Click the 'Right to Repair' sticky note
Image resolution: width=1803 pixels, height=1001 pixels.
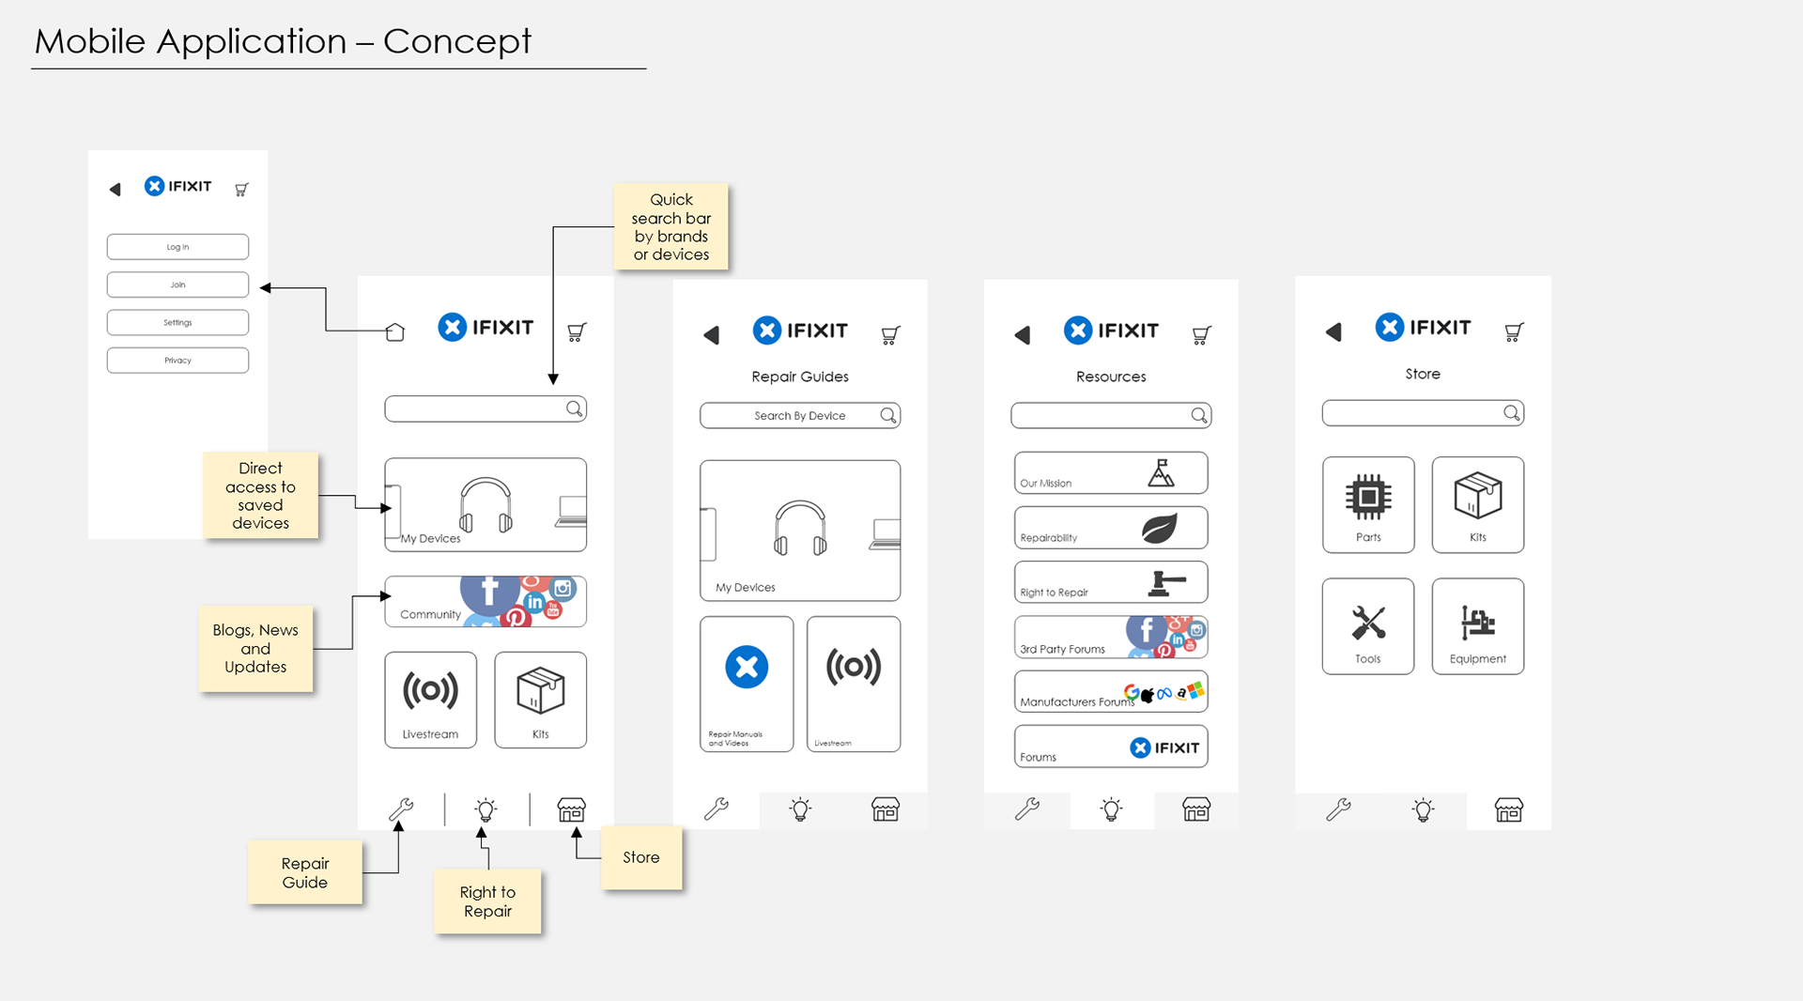[x=487, y=901]
